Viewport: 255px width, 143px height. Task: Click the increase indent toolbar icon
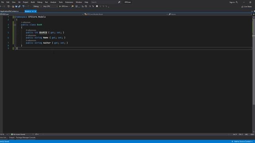pyautogui.click(x=86, y=6)
